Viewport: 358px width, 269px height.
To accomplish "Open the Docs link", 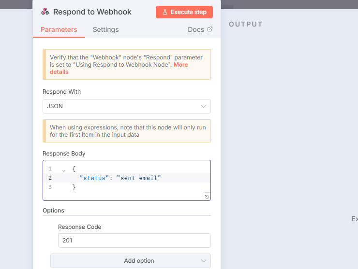I will (196, 29).
